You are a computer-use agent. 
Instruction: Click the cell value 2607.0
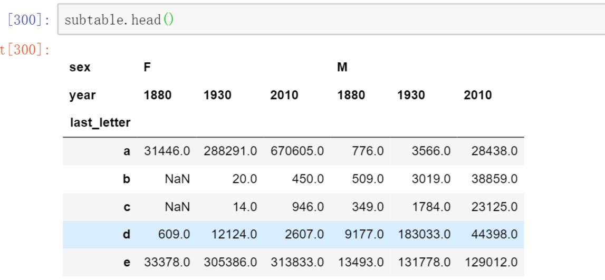coord(304,235)
